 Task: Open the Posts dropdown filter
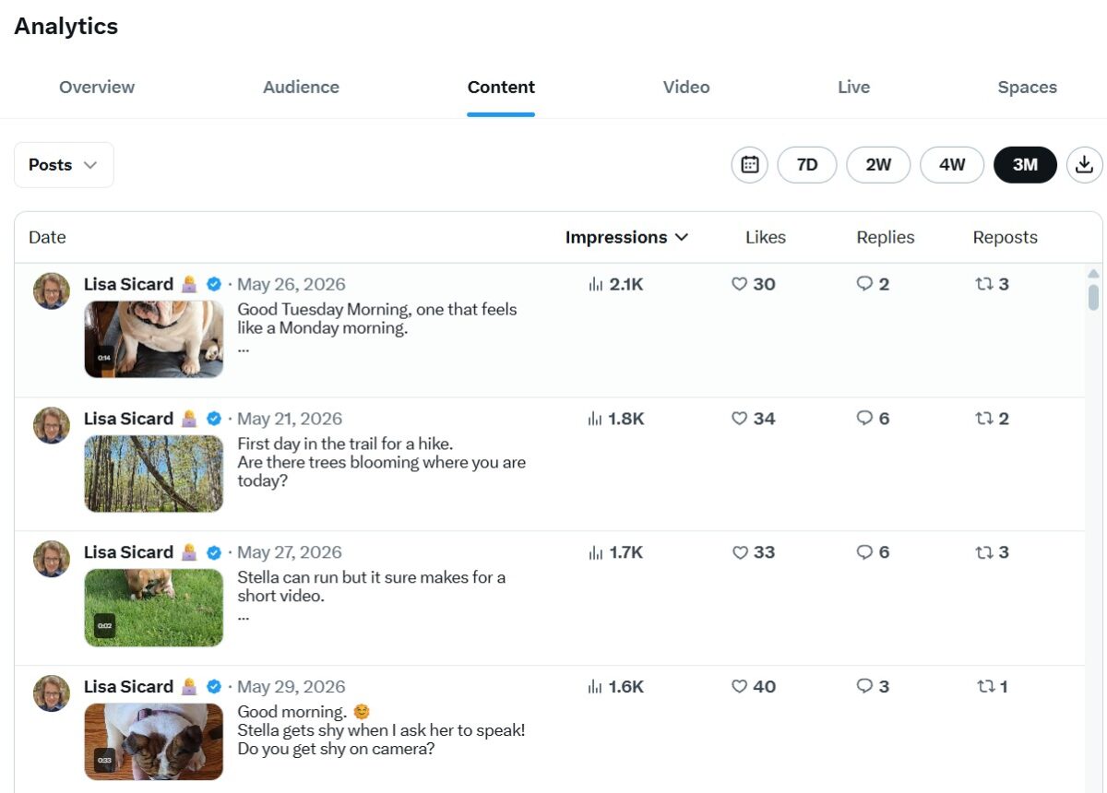click(64, 165)
